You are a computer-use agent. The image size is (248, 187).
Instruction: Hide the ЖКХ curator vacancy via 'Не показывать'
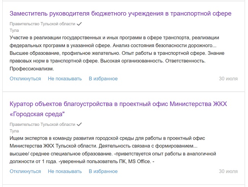(65, 171)
